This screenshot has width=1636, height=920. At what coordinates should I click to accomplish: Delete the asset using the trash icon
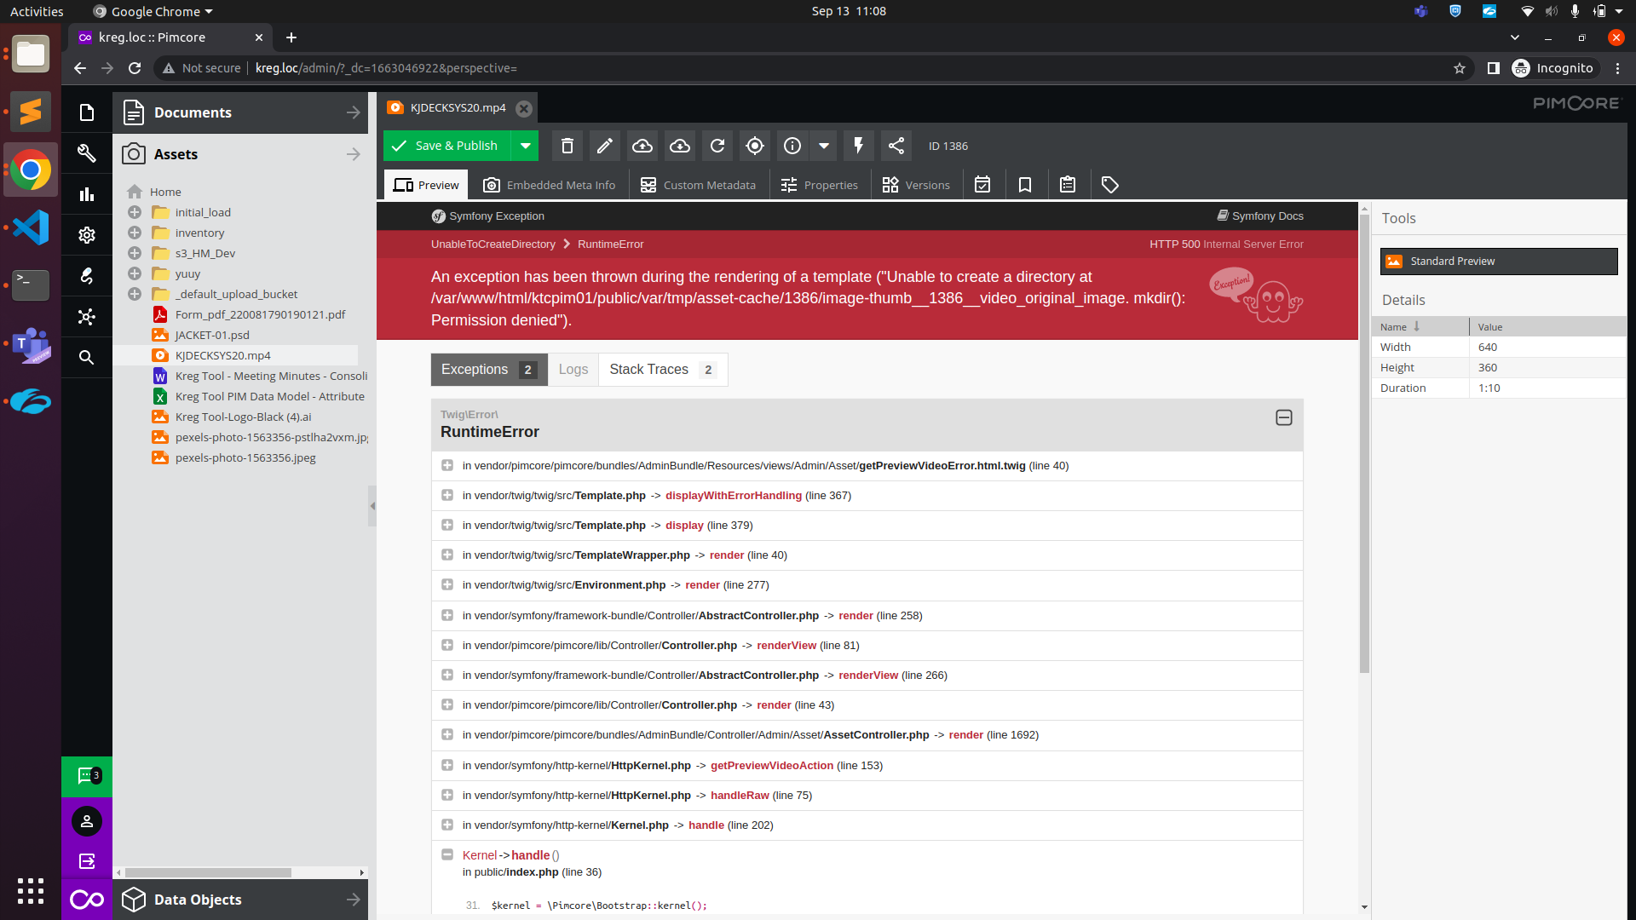[567, 146]
